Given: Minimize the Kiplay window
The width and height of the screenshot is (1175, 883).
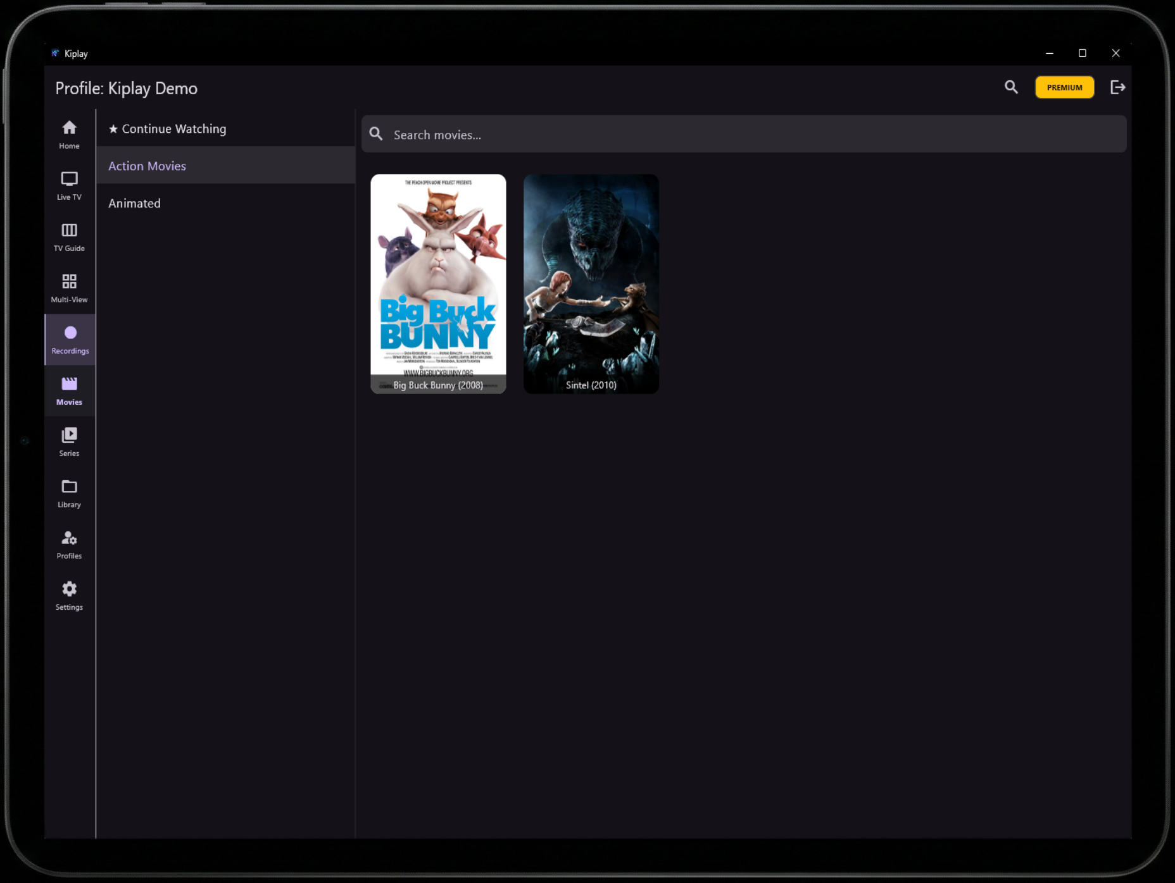Looking at the screenshot, I should pyautogui.click(x=1049, y=53).
